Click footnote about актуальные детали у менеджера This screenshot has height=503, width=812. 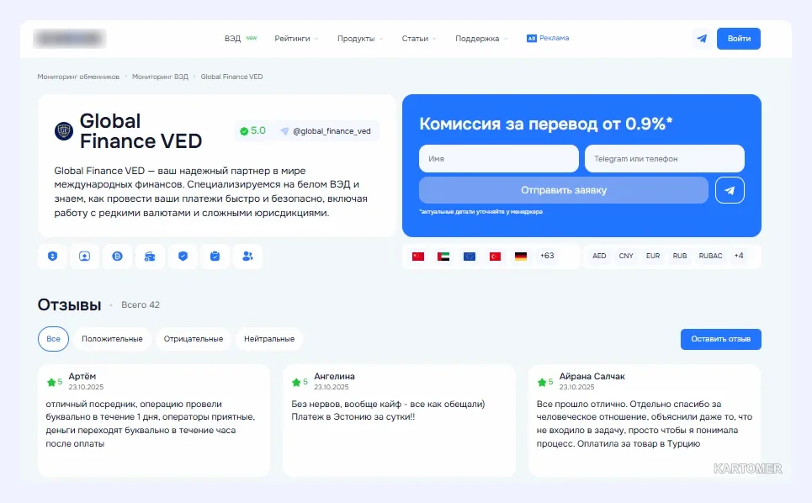click(x=481, y=212)
